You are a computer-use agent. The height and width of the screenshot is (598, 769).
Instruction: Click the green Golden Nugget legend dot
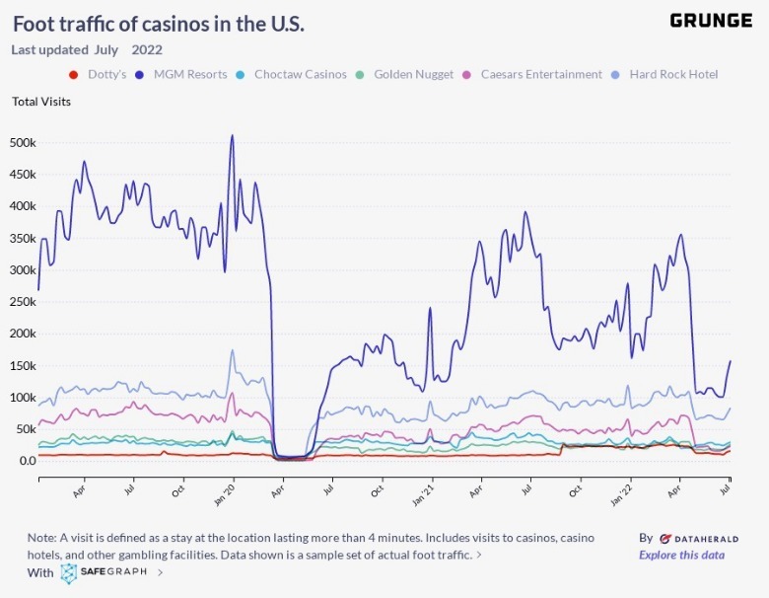(x=361, y=75)
